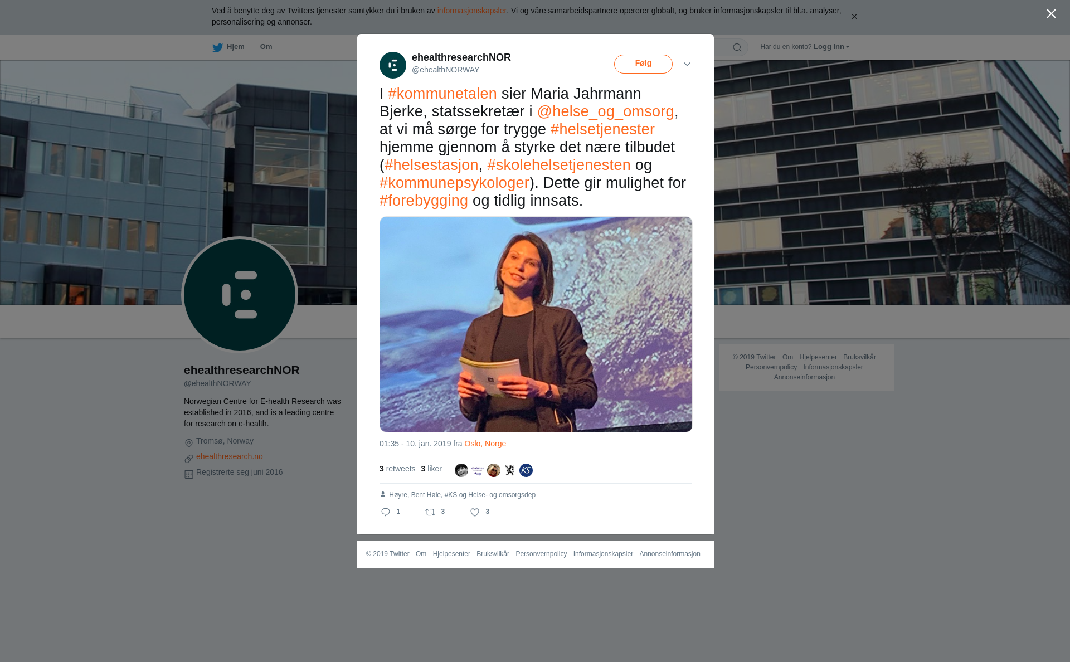This screenshot has height=662, width=1070.
Task: Dismiss the cookie notice banner
Action: click(x=854, y=17)
